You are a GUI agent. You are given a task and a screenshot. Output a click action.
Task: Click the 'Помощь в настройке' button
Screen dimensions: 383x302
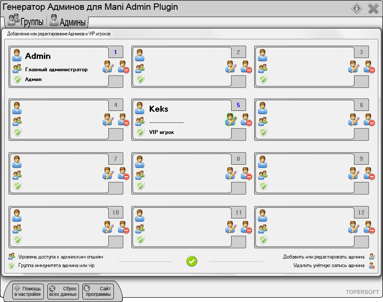pyautogui.click(x=28, y=291)
